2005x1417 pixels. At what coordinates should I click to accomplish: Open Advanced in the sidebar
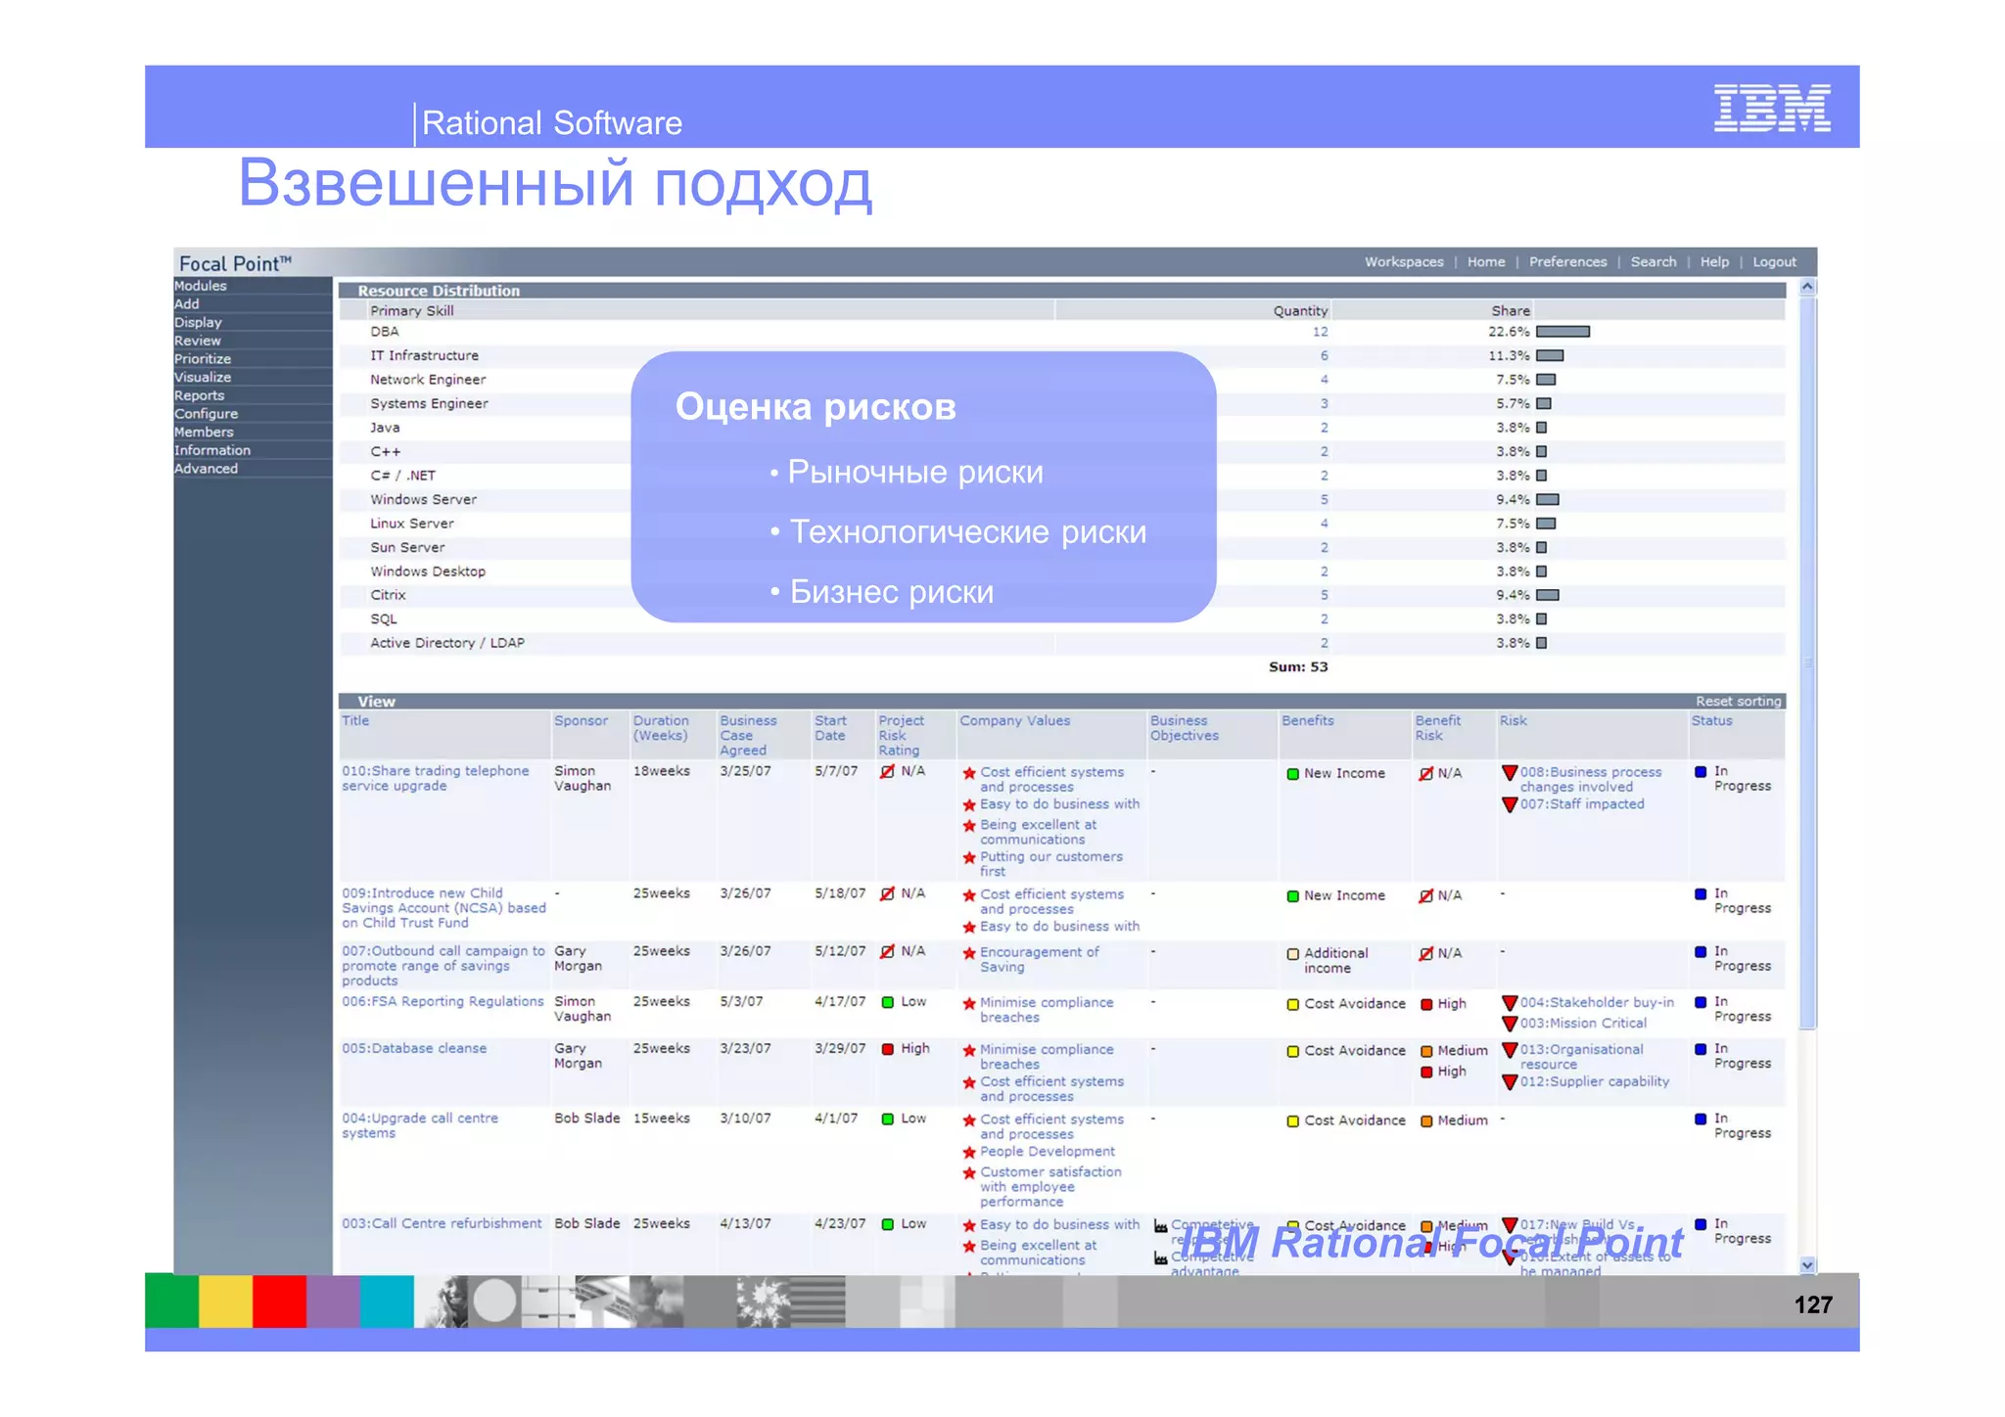pyautogui.click(x=206, y=469)
